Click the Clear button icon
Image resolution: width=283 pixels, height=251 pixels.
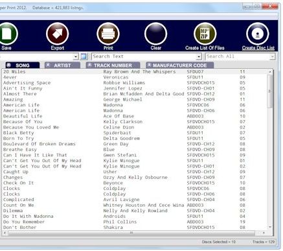coord(155,34)
